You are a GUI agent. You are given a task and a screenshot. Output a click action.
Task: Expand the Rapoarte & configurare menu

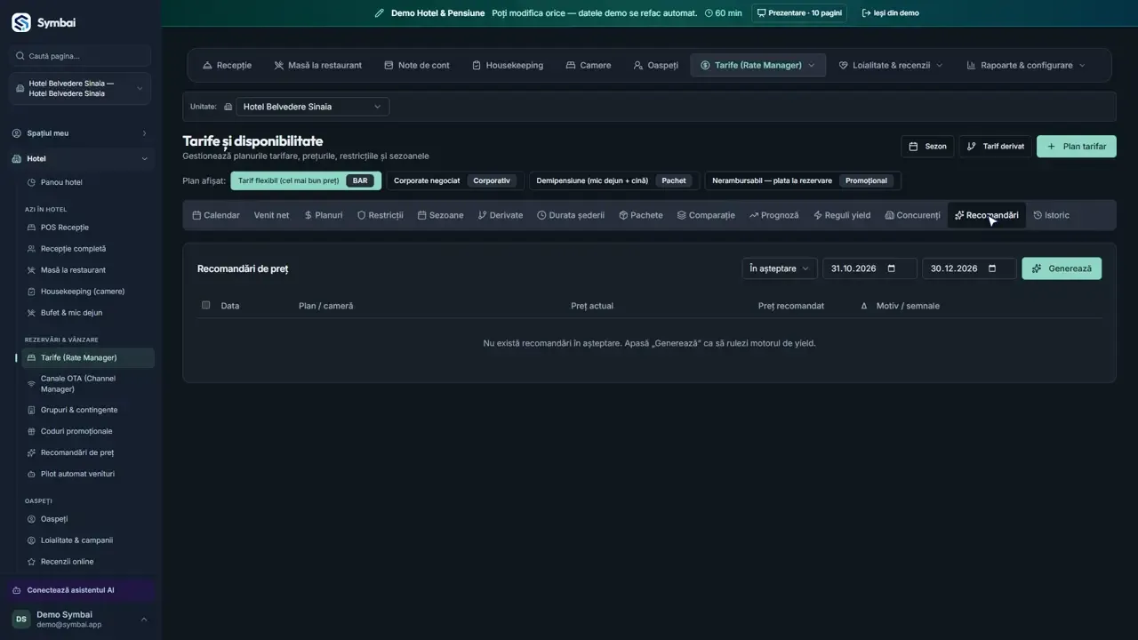(x=1026, y=65)
